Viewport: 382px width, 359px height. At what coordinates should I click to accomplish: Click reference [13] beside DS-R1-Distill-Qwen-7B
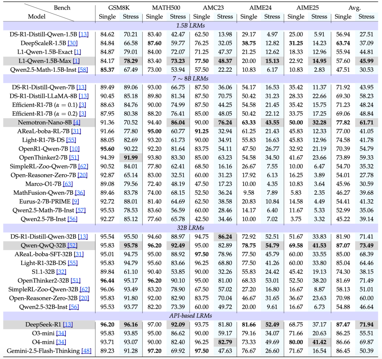click(81, 87)
